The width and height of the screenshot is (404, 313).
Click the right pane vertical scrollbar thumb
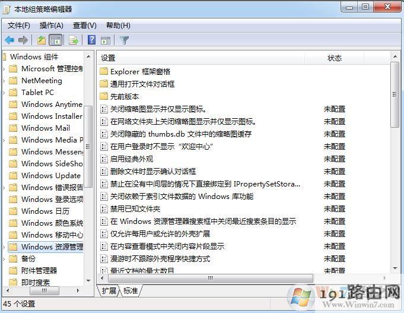coord(395,94)
